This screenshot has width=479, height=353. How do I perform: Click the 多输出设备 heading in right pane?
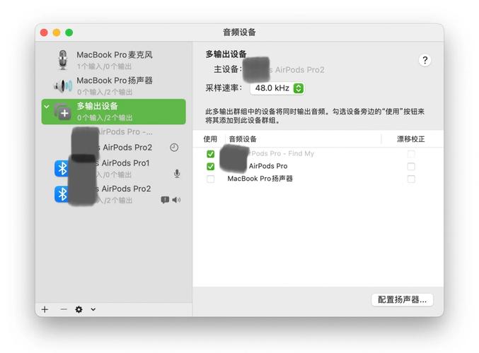click(226, 54)
